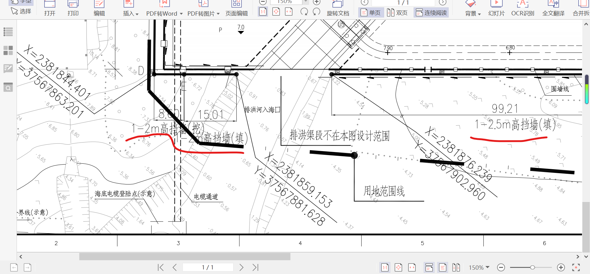Screen dimensions: 590x274
Task: Go to next page via top toolbar arrow
Action: click(442, 2)
